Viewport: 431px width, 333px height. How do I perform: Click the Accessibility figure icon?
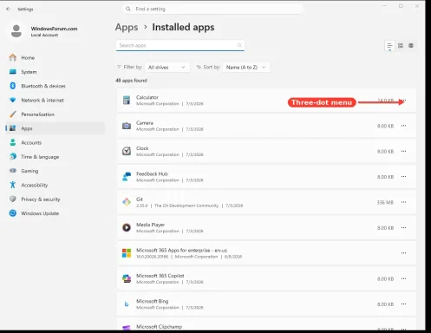tap(13, 185)
